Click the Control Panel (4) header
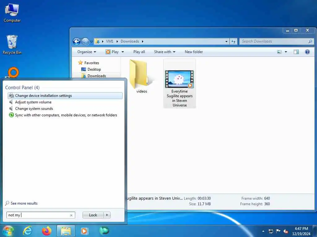 pyautogui.click(x=22, y=88)
